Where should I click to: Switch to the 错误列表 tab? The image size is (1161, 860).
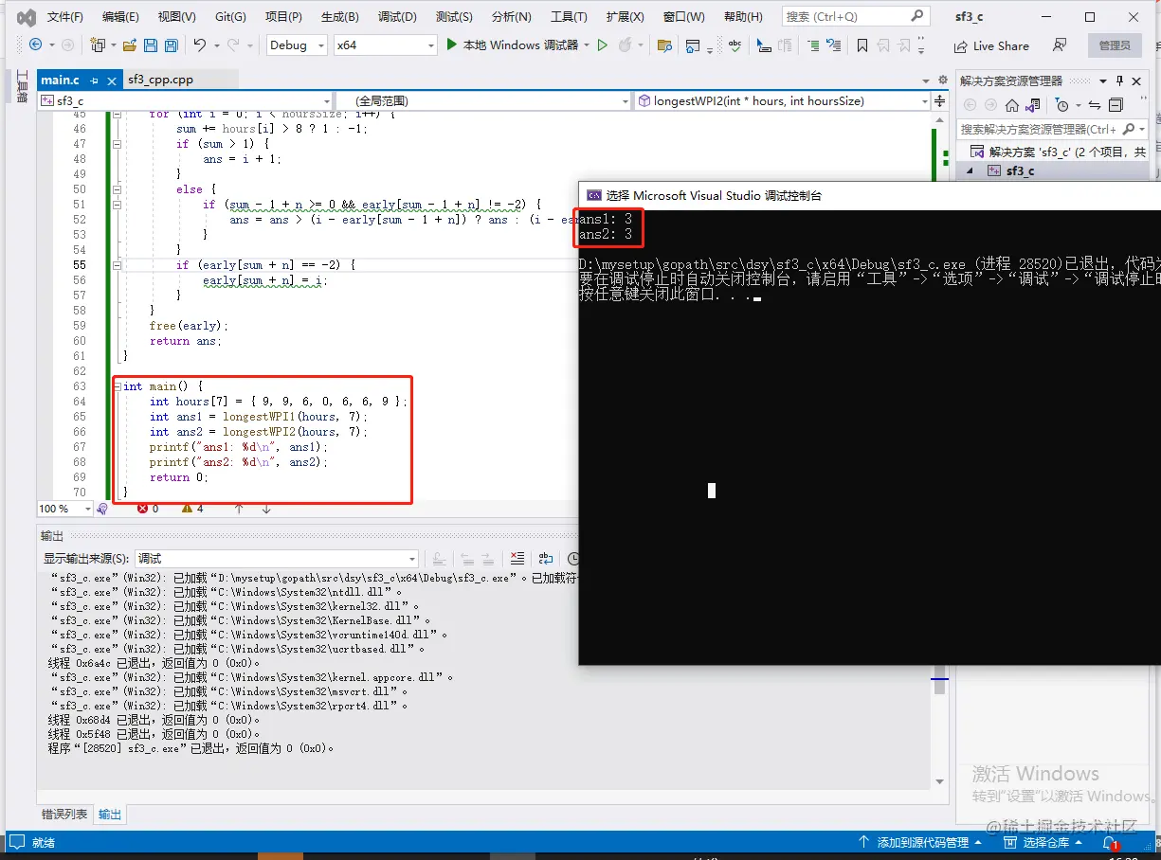64,815
